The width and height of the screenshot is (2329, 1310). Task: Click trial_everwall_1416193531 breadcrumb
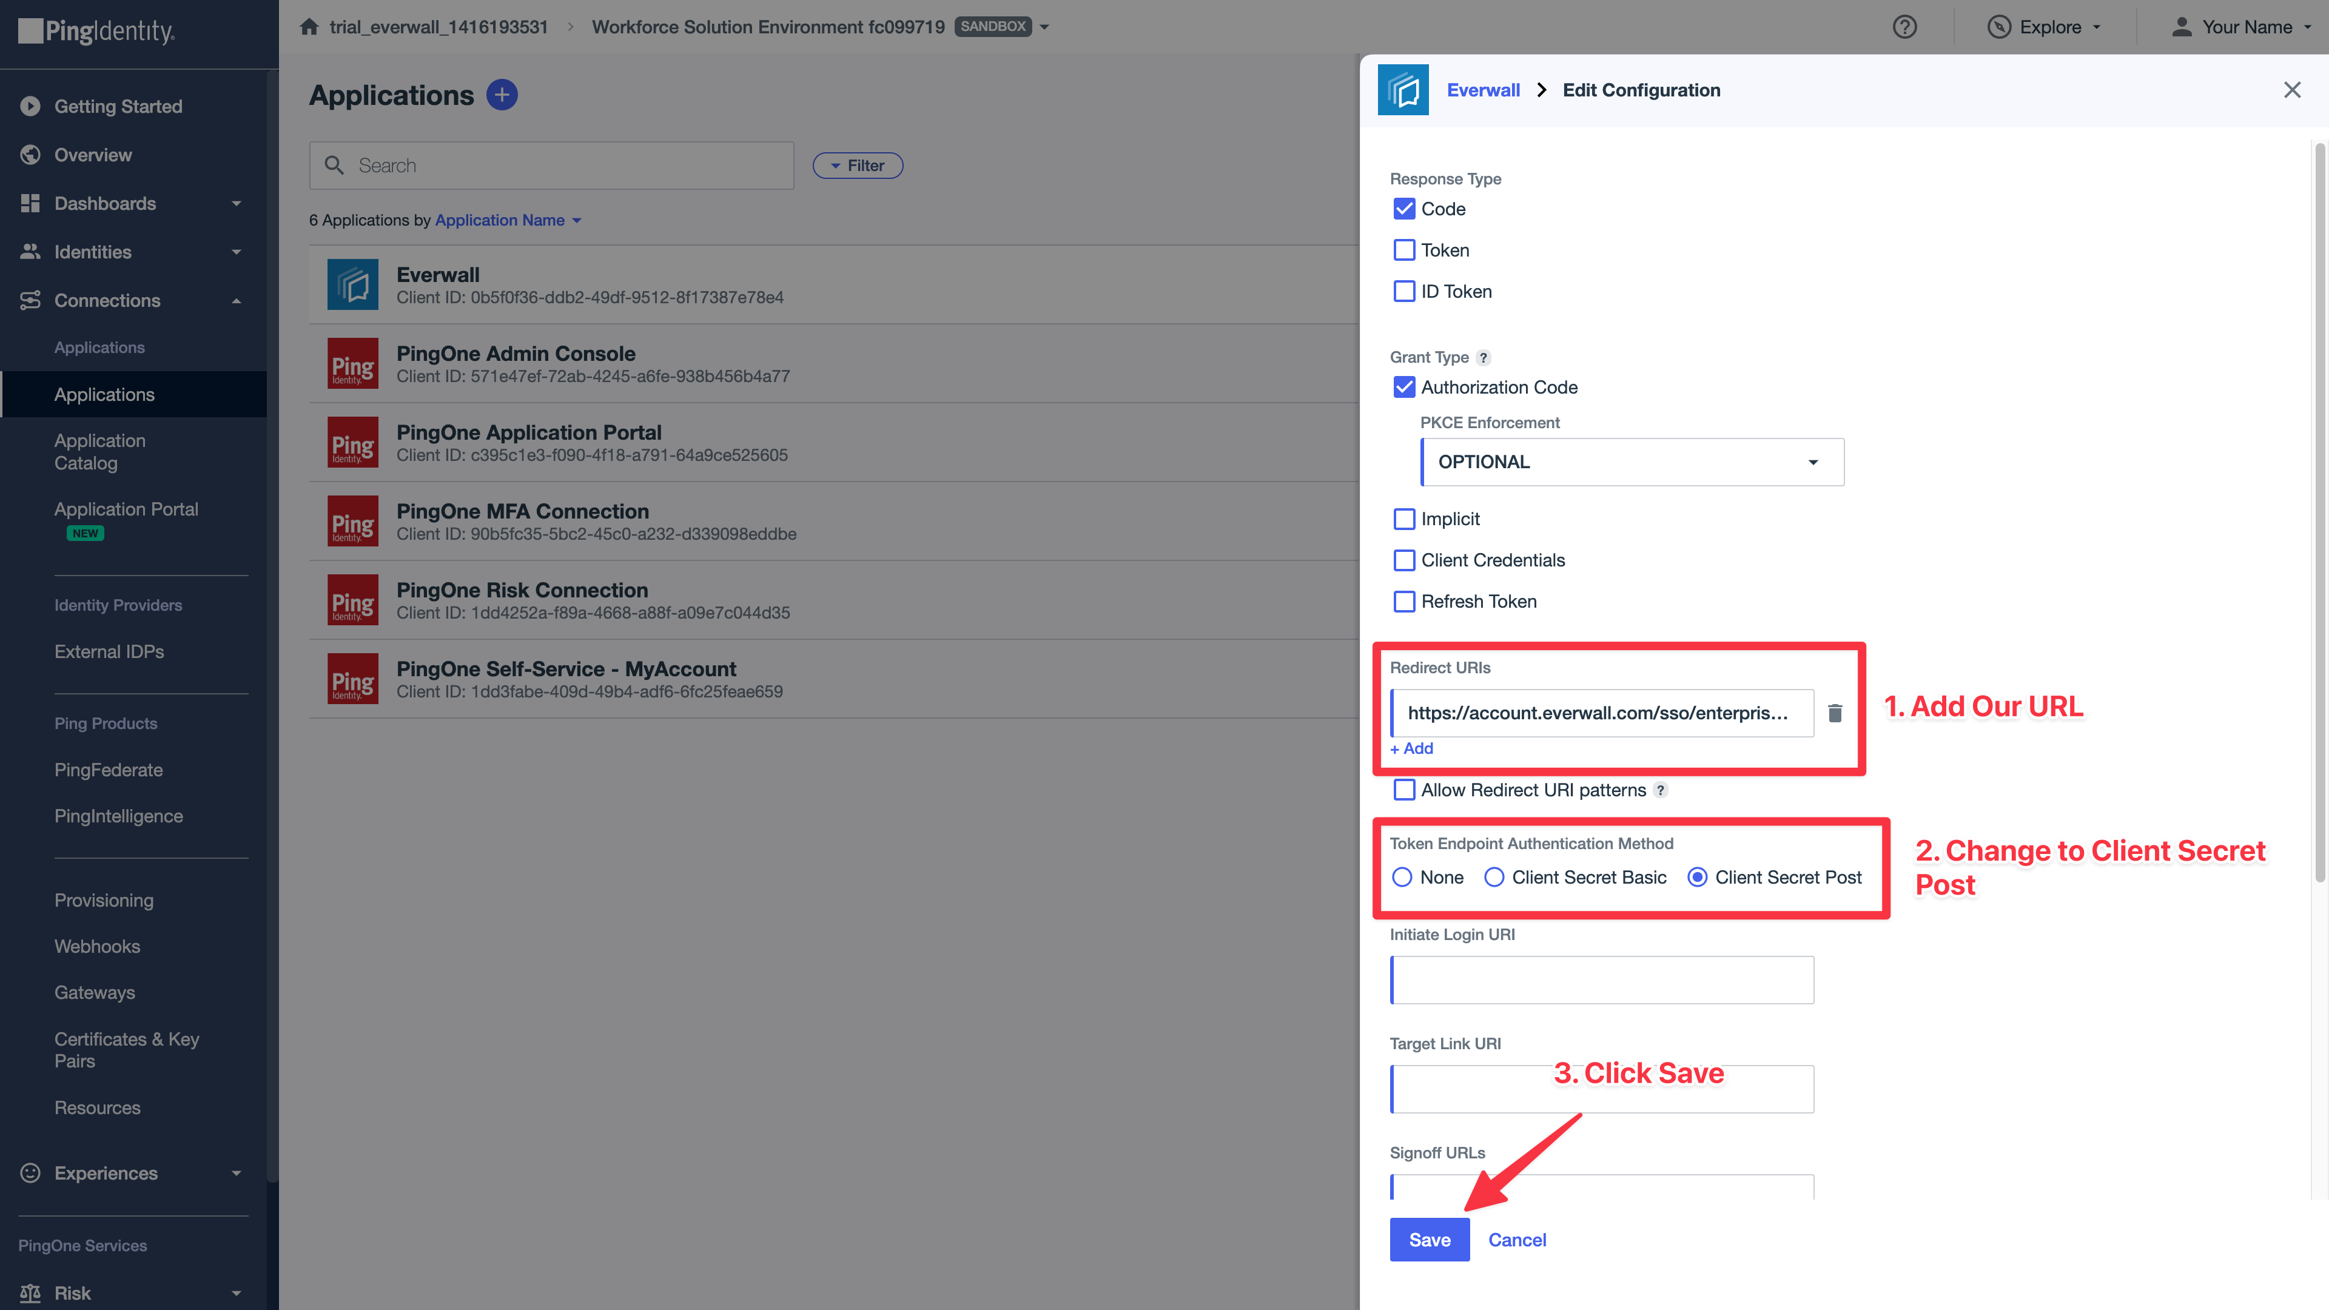coord(439,27)
